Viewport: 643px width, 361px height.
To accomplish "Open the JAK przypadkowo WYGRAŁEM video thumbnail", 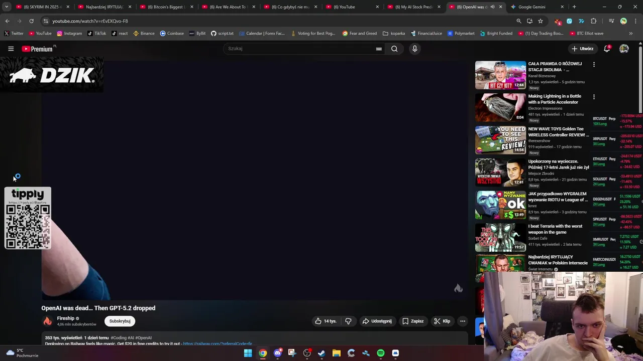I will point(500,205).
